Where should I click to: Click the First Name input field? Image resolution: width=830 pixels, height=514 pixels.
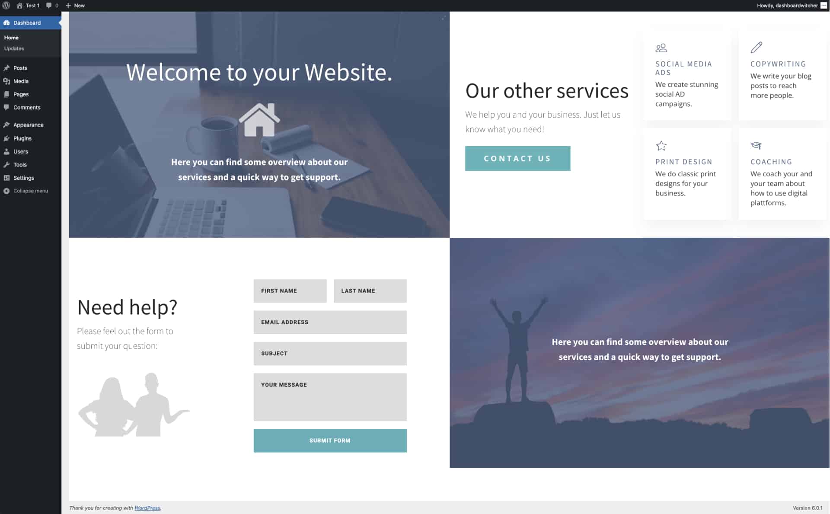point(290,291)
